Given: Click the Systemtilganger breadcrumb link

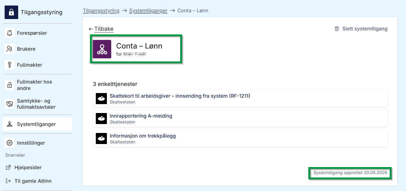Looking at the screenshot, I should (x=148, y=10).
